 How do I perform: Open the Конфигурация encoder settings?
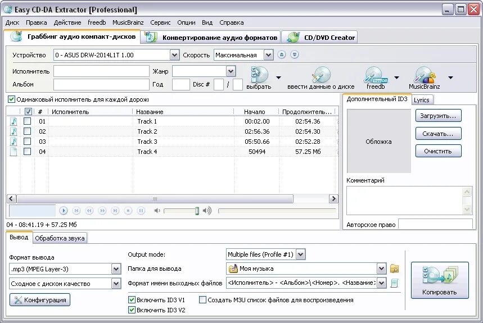[x=40, y=300]
